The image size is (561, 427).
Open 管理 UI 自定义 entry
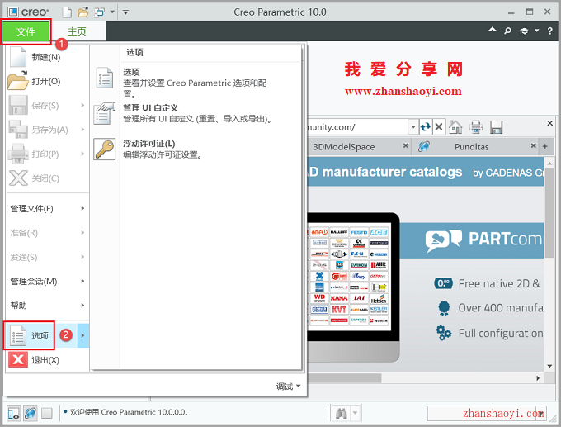click(195, 113)
